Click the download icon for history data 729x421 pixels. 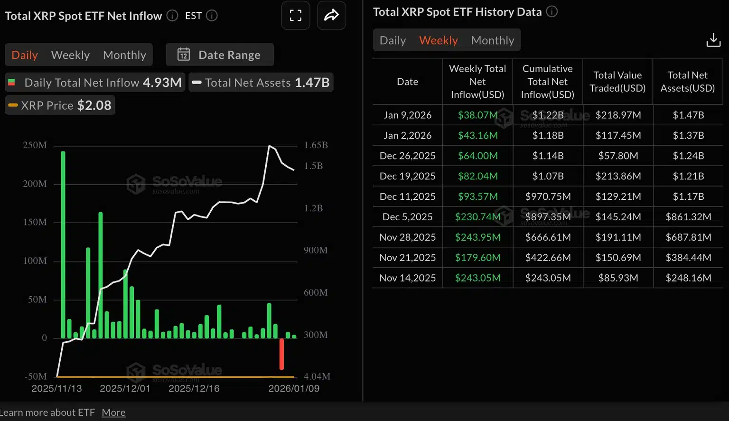(713, 40)
